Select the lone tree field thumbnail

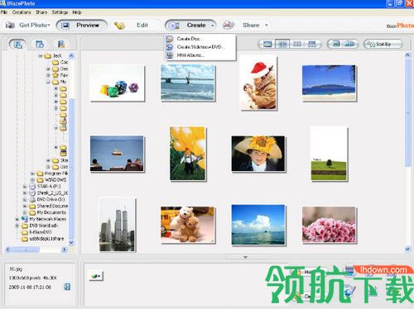tap(329, 154)
